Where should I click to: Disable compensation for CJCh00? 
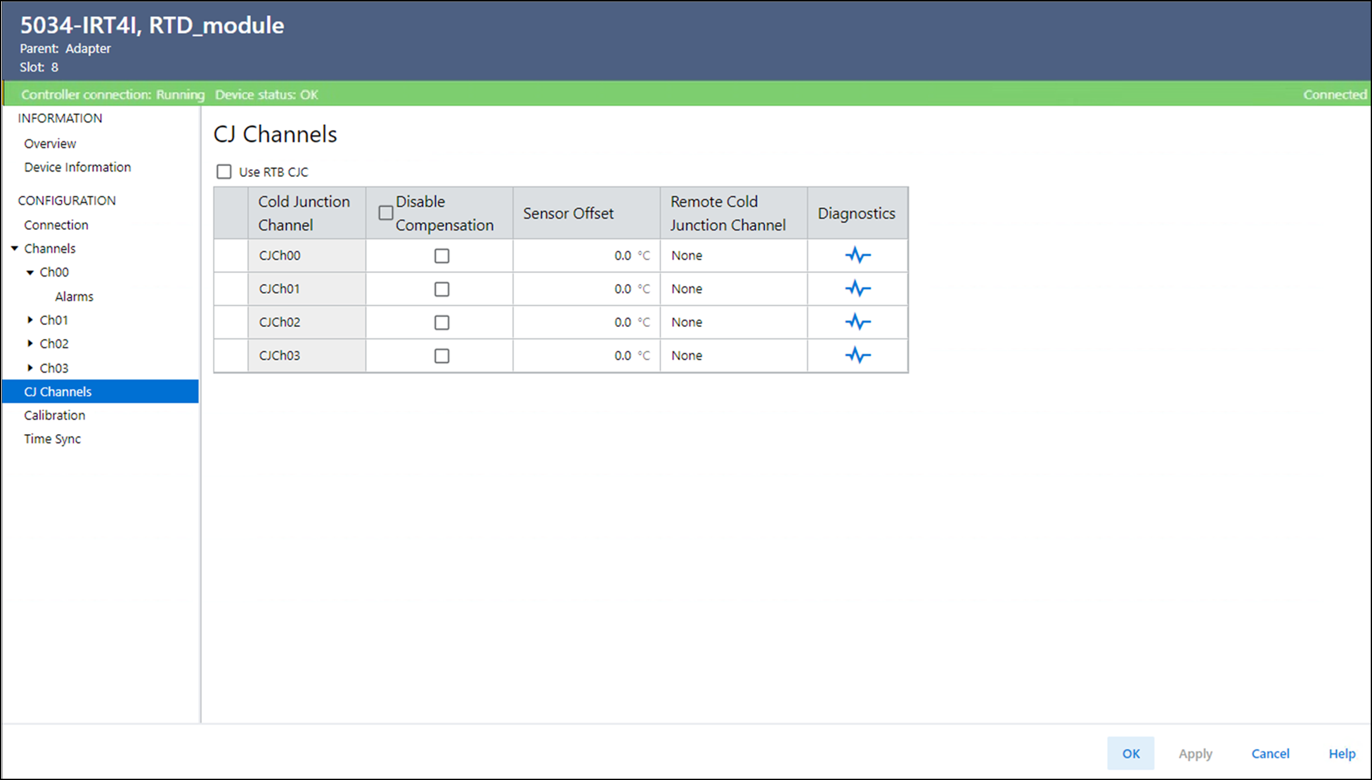[441, 256]
